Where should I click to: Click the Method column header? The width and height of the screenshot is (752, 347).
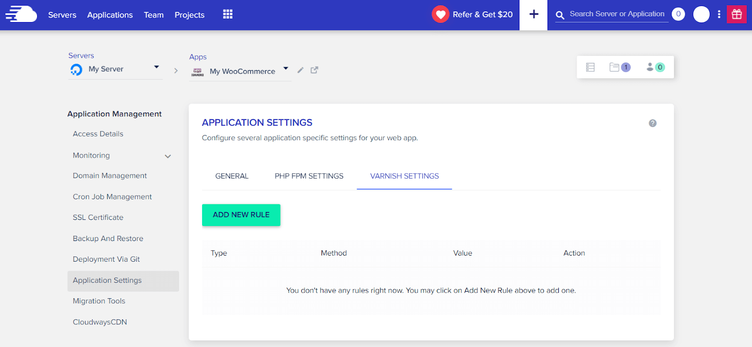click(x=334, y=253)
